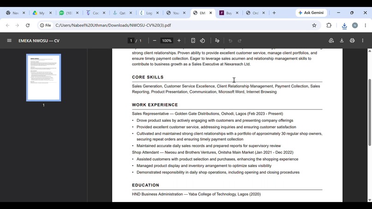Click the EMEKA NWOSU — CV title
This screenshot has width=372, height=209.
pyautogui.click(x=39, y=41)
